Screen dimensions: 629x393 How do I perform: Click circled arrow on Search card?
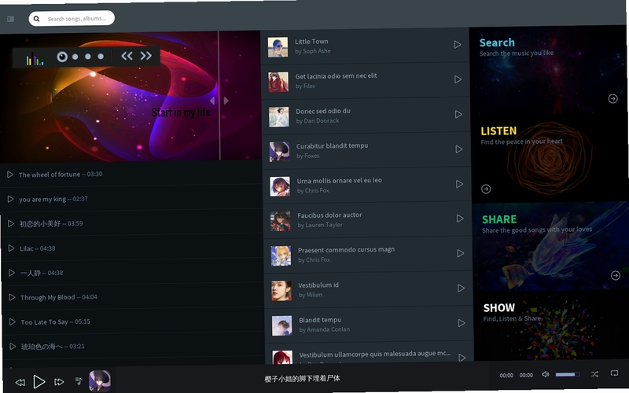tap(613, 98)
